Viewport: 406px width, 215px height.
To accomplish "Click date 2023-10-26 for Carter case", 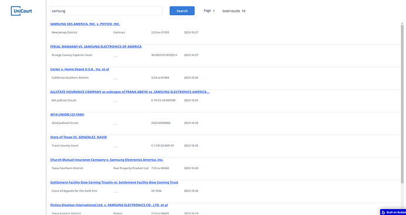I will click(x=191, y=78).
